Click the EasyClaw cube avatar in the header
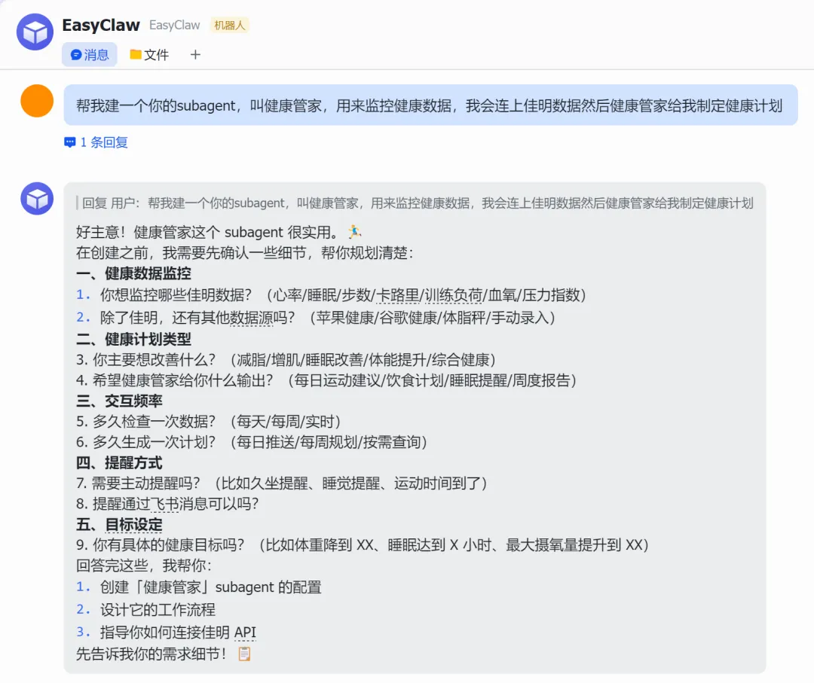This screenshot has height=683, width=814. [x=35, y=32]
